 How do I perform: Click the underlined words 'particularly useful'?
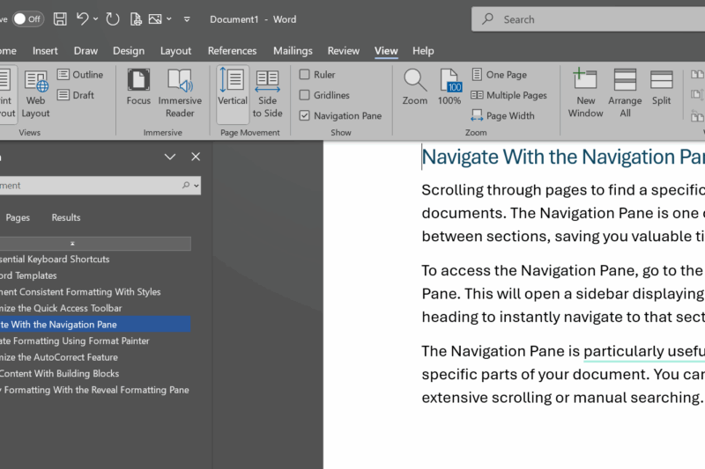[644, 351]
